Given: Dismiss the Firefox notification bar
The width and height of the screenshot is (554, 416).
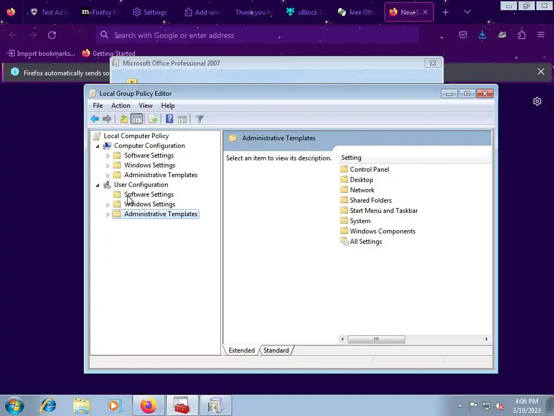Looking at the screenshot, I should pos(541,72).
